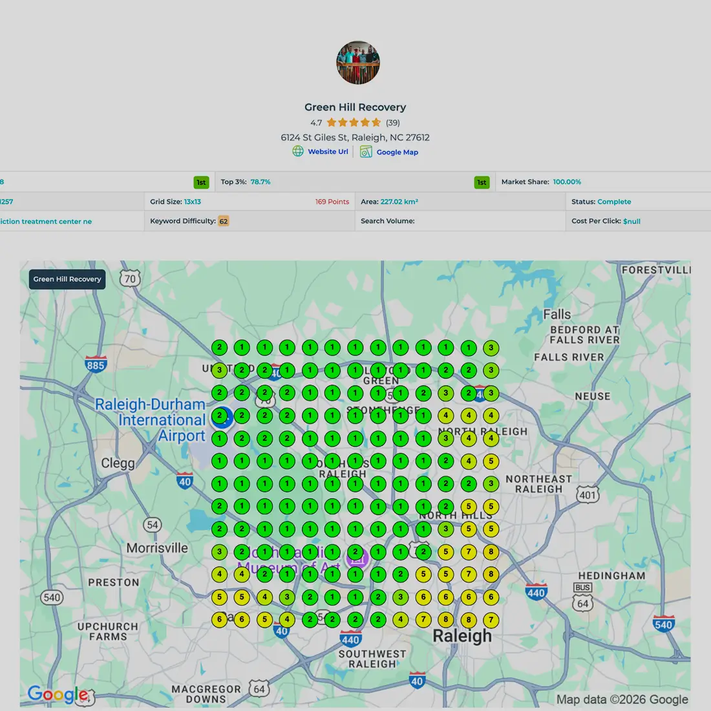Image resolution: width=711 pixels, height=711 pixels.
Task: Select the (39) review count
Action: pos(393,122)
